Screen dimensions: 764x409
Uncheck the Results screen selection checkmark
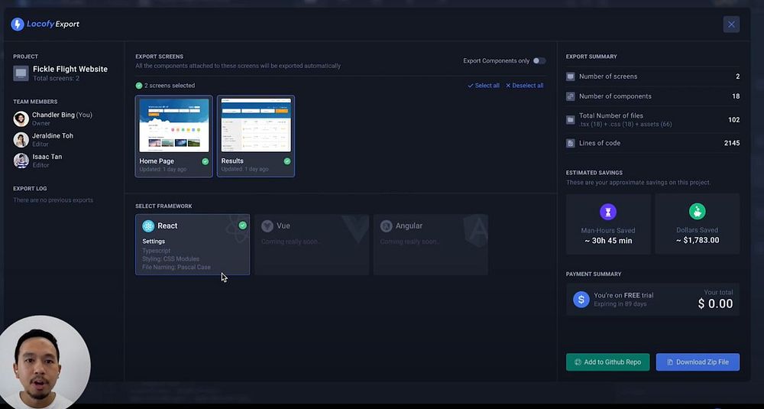pyautogui.click(x=287, y=161)
